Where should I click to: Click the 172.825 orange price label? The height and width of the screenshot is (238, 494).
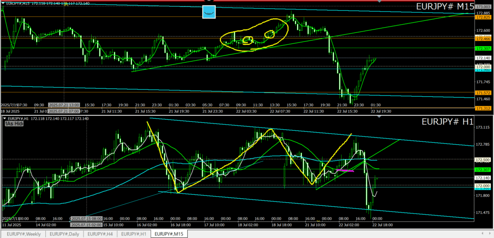pos(483,17)
